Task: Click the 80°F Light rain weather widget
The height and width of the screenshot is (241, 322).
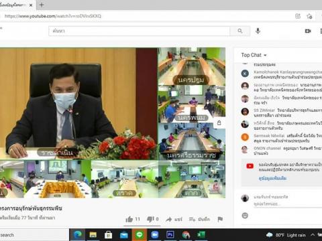Action: 286,235
